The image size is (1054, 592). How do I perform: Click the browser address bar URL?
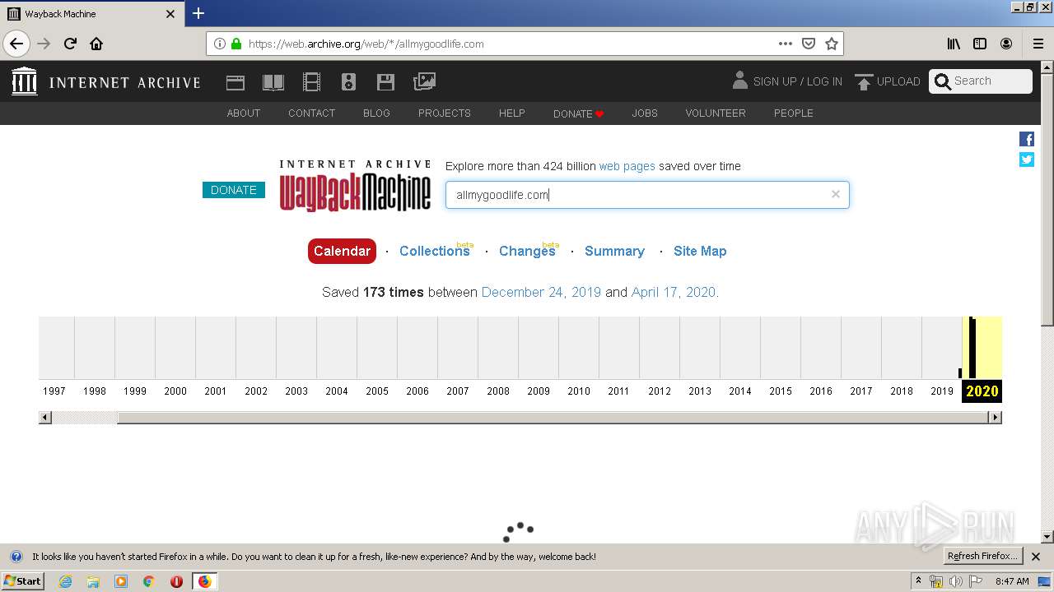point(366,44)
